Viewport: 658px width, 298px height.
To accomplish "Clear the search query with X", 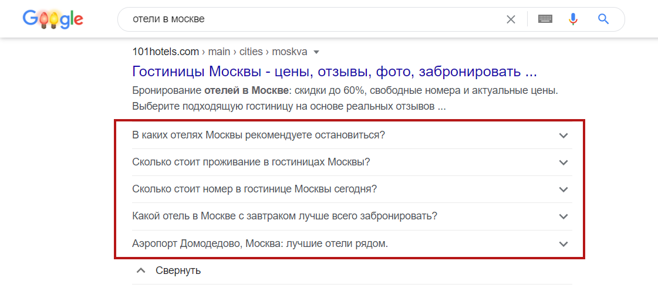I will pyautogui.click(x=511, y=19).
